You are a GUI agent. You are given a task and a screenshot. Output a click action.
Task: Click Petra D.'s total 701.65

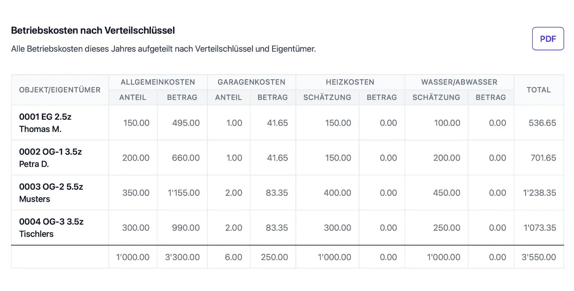542,158
